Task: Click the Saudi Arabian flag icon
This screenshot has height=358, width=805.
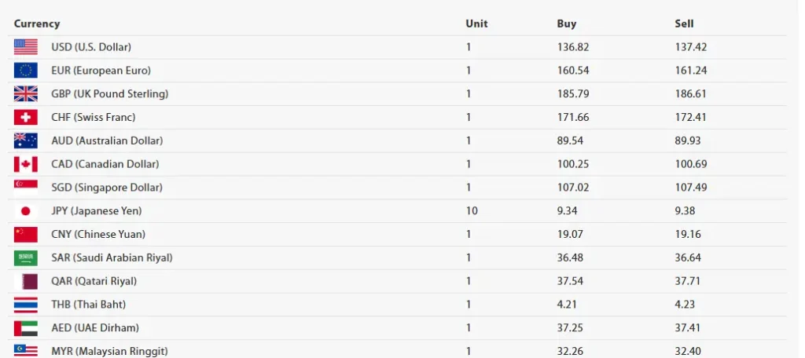Action: 25,258
